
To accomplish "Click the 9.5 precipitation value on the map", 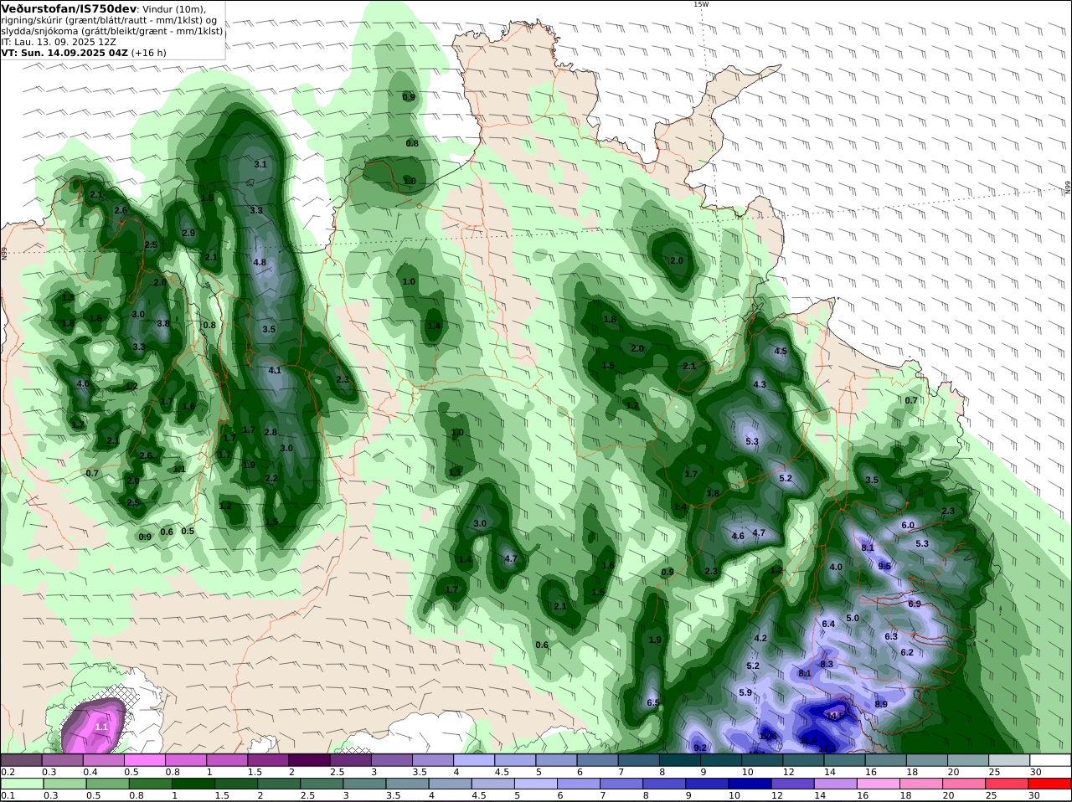I will click(884, 566).
